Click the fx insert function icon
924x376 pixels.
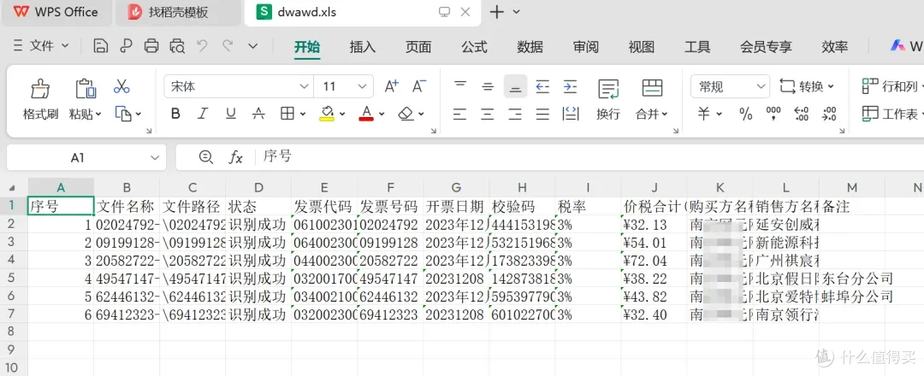[x=236, y=157]
